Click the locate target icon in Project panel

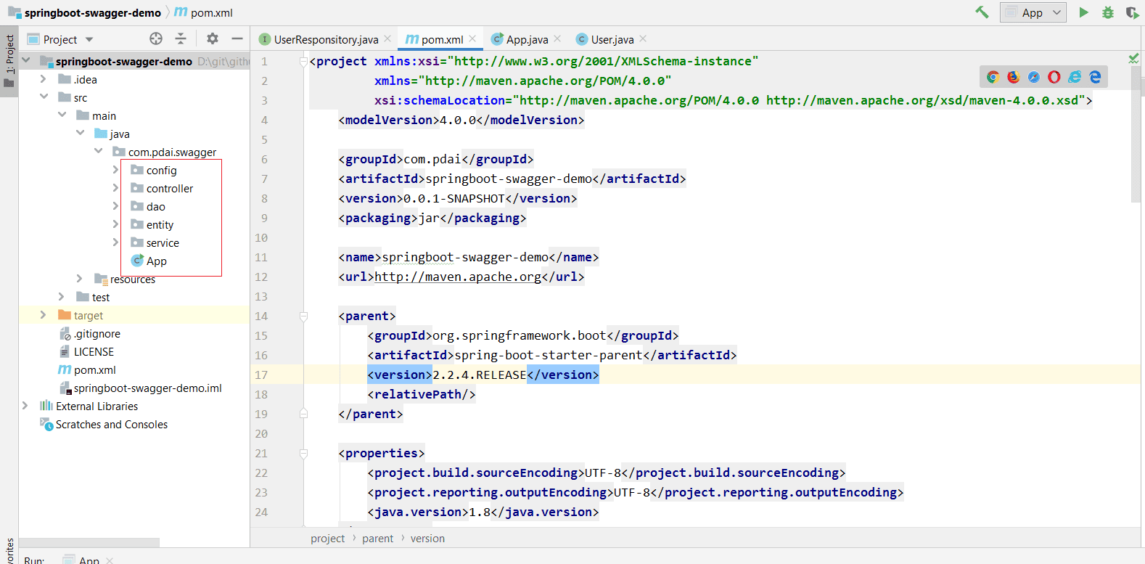156,39
